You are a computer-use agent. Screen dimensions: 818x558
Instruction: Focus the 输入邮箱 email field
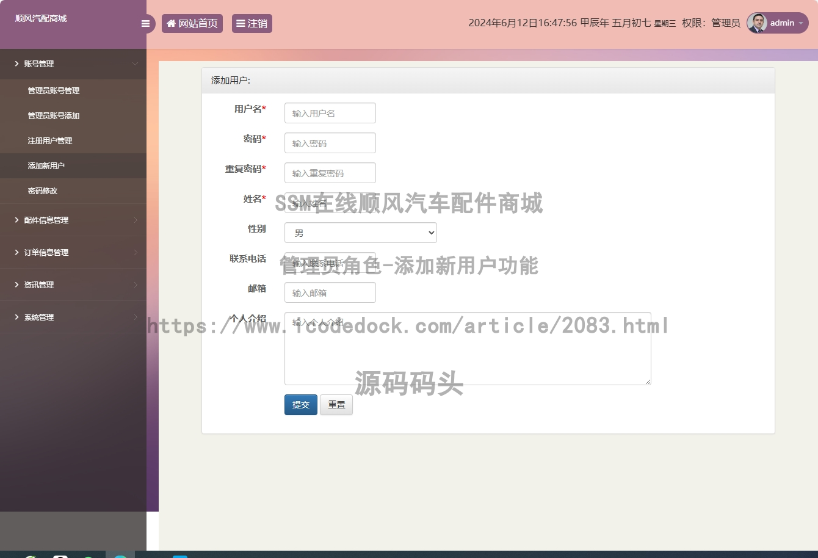click(330, 292)
